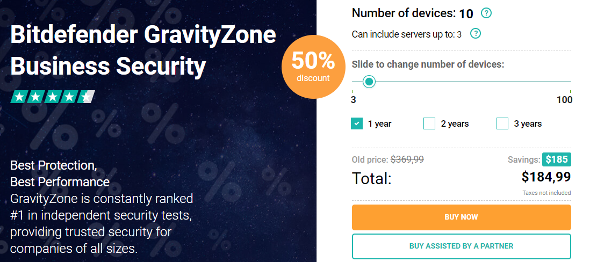This screenshot has width=597, height=262.
Task: Click the total price $184,99
Action: [546, 177]
